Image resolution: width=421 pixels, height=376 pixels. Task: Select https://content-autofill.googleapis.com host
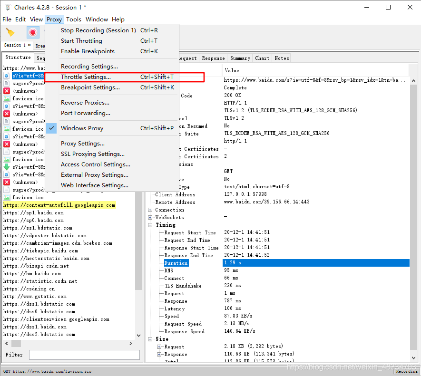59,205
